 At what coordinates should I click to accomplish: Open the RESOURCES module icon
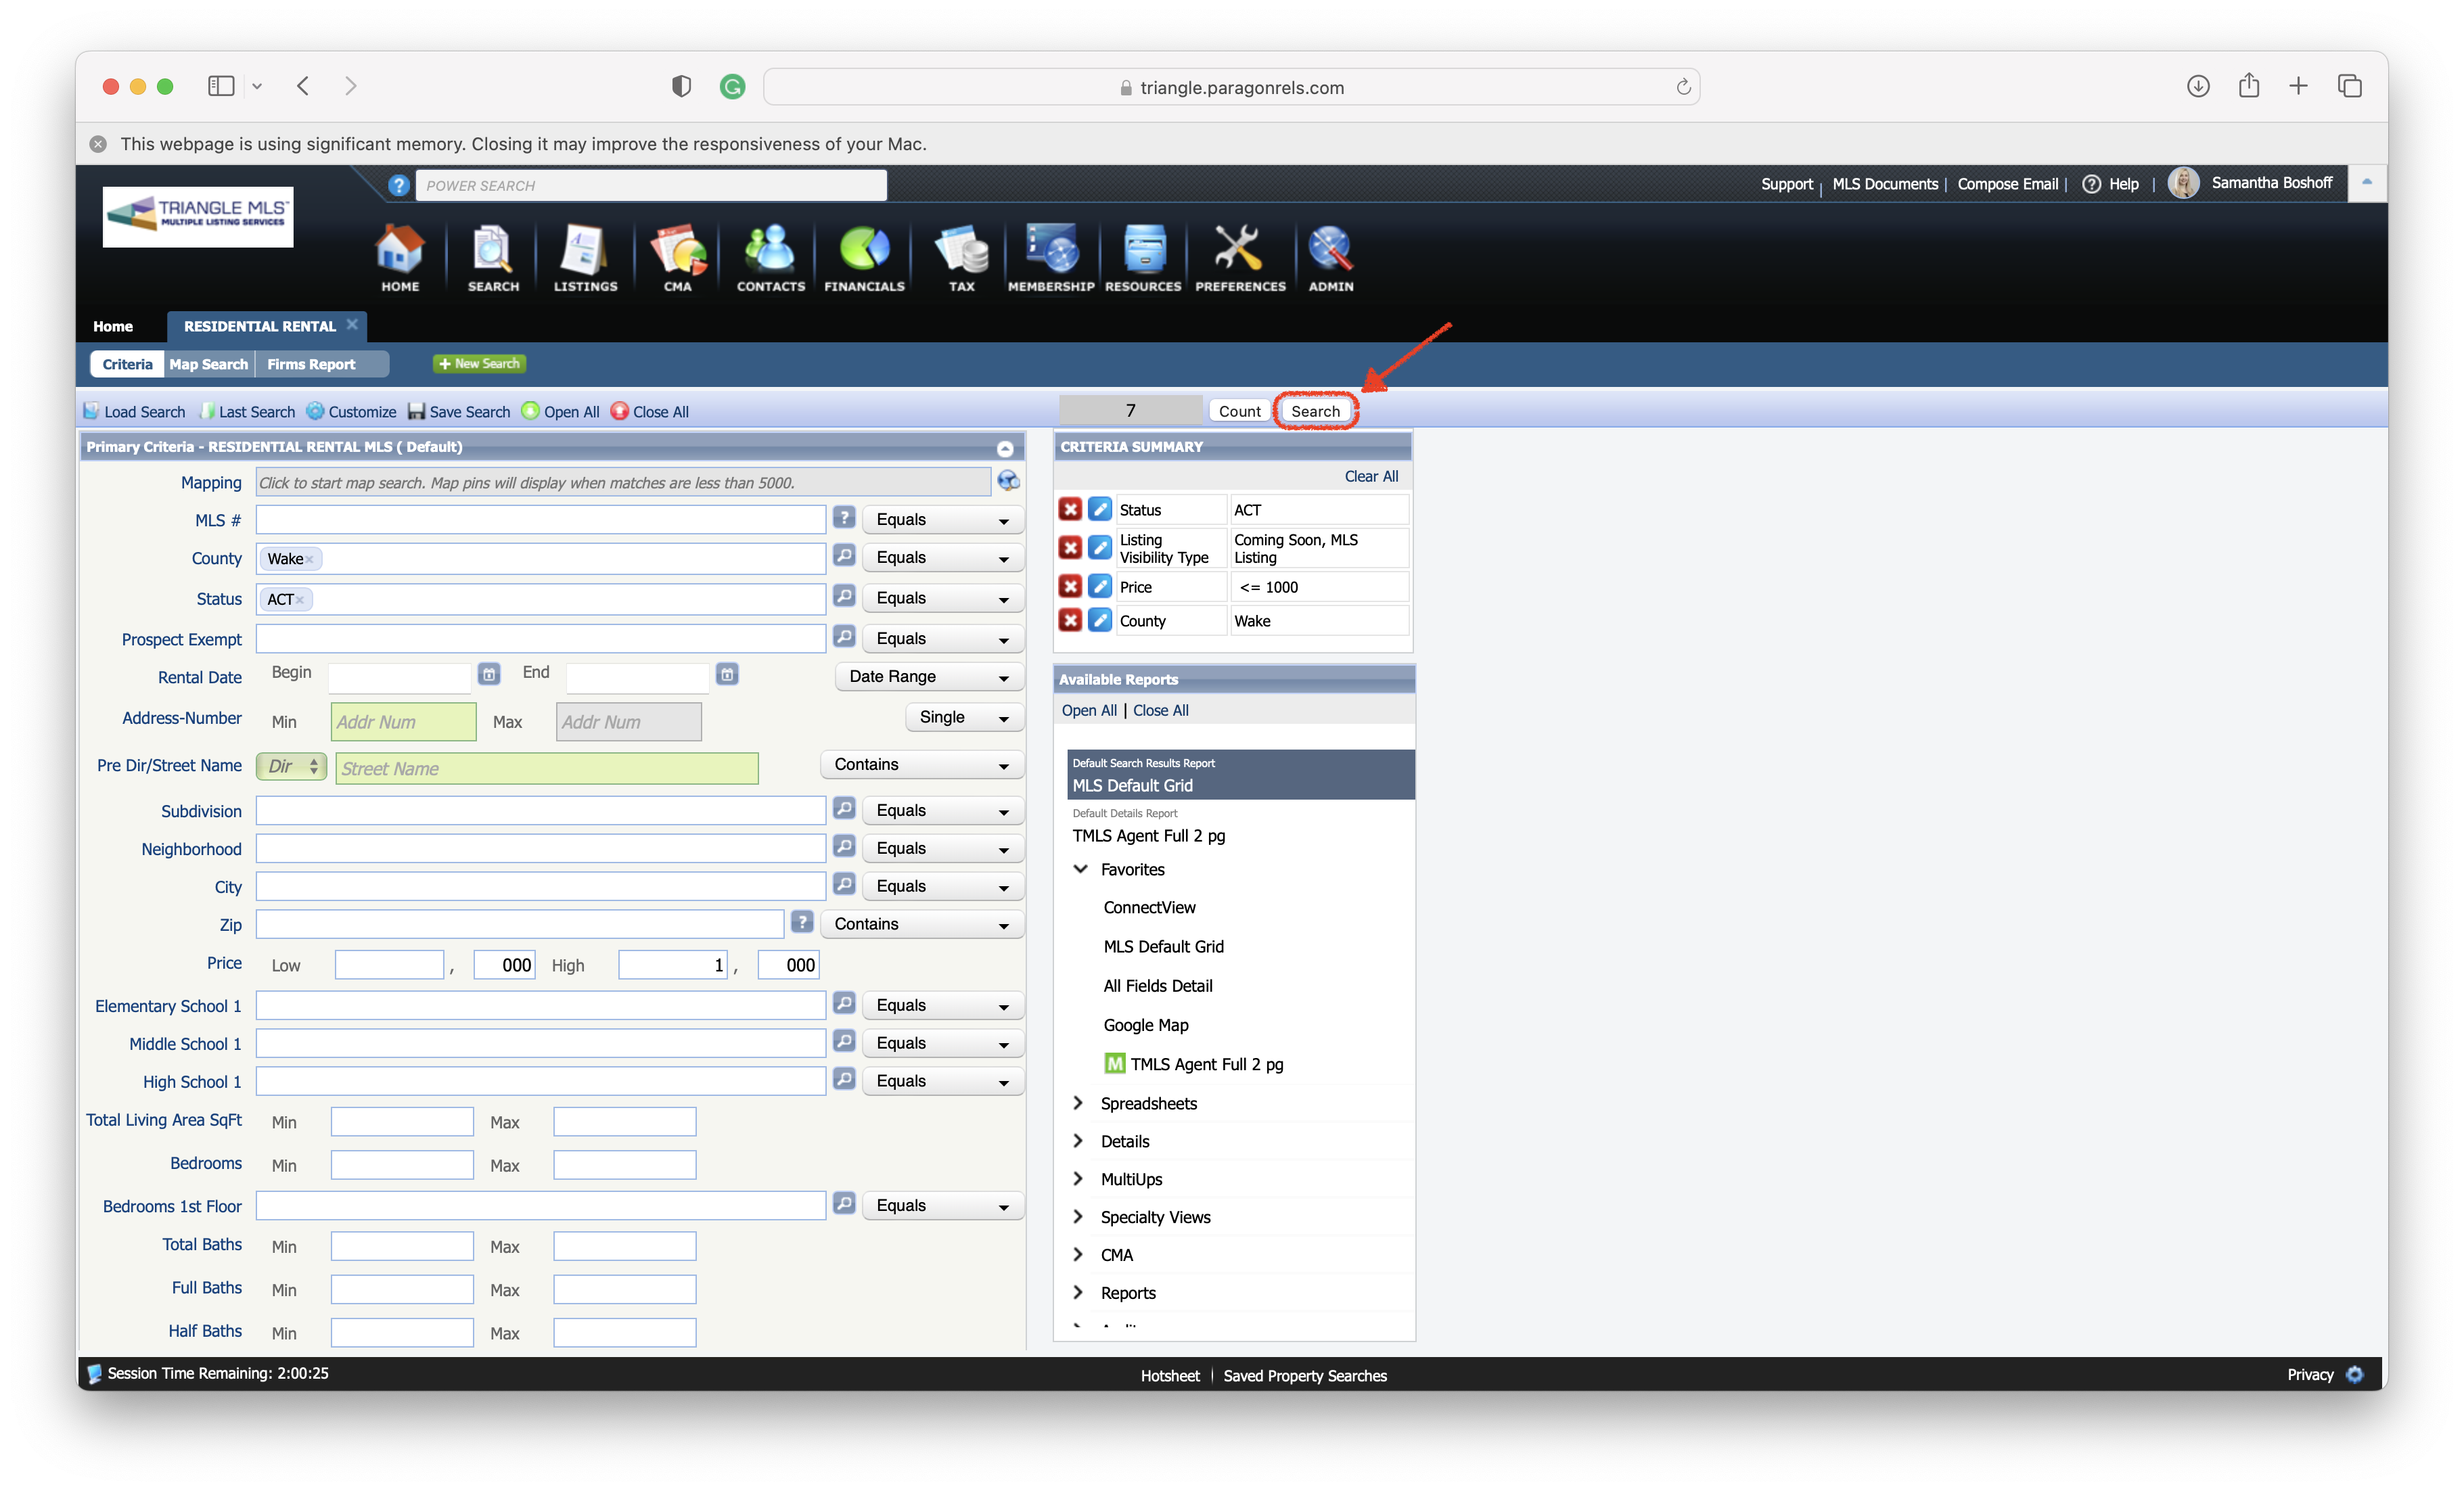point(1143,258)
